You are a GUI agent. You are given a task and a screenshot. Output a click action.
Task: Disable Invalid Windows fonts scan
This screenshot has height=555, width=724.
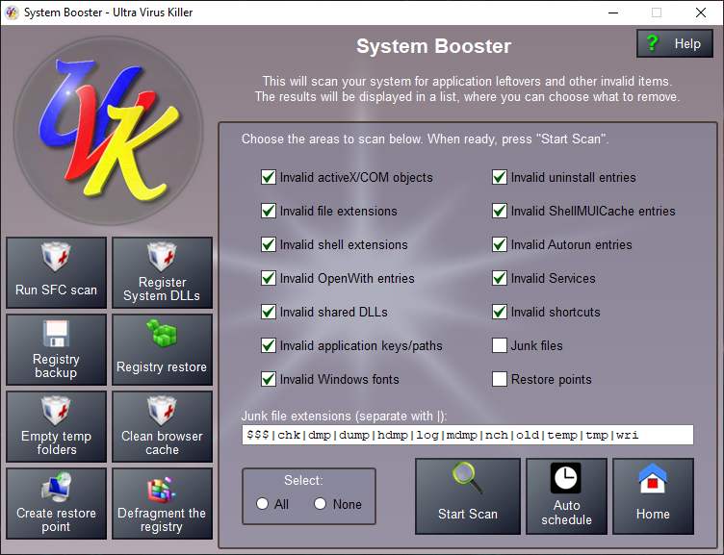coord(269,379)
